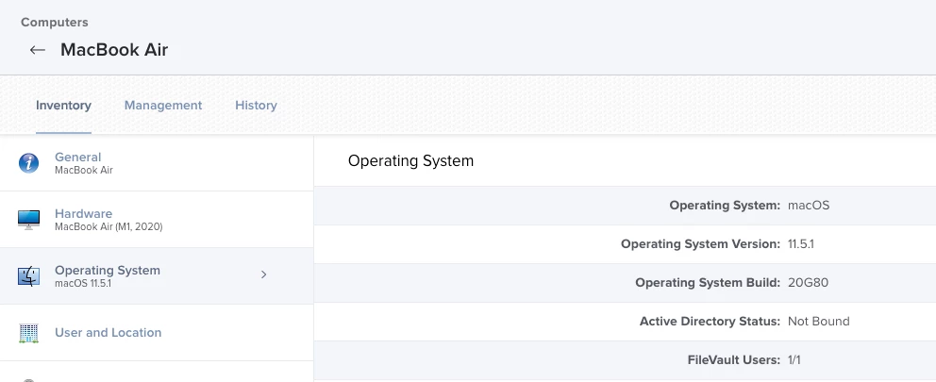
Task: Select the 20G80 build value
Action: [808, 283]
